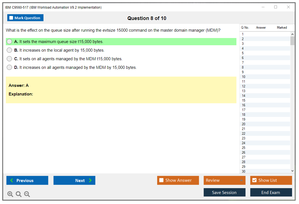The image size is (299, 204).
Task: Go to the Previous question
Action: (x=27, y=180)
